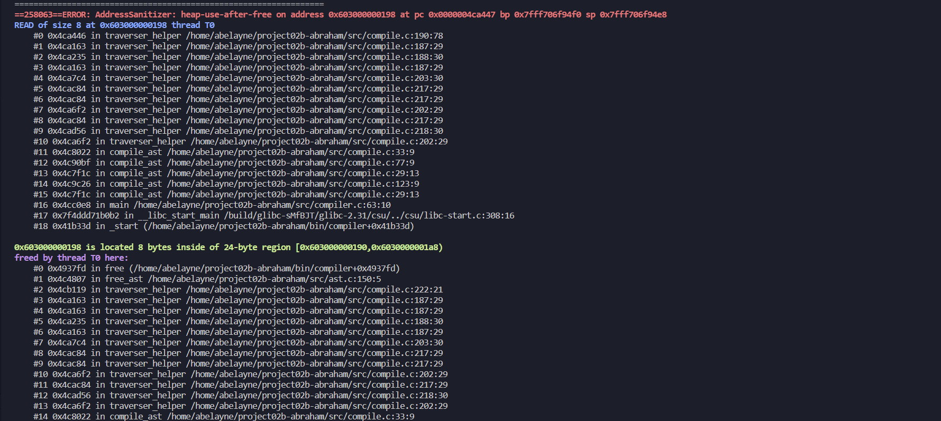Click the AddressSanitizer heap-use-after-free error line
This screenshot has height=421, width=941.
pyautogui.click(x=340, y=15)
